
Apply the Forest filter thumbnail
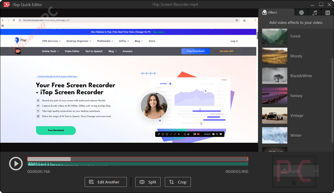pos(275,36)
